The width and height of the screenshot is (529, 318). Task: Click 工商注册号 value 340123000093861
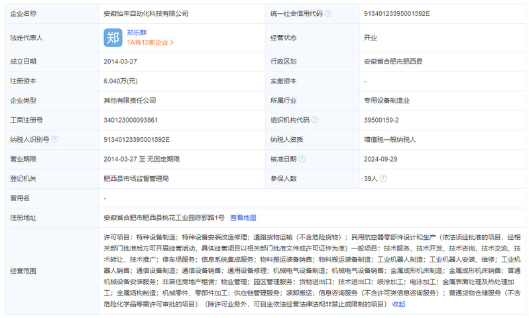[x=131, y=120]
